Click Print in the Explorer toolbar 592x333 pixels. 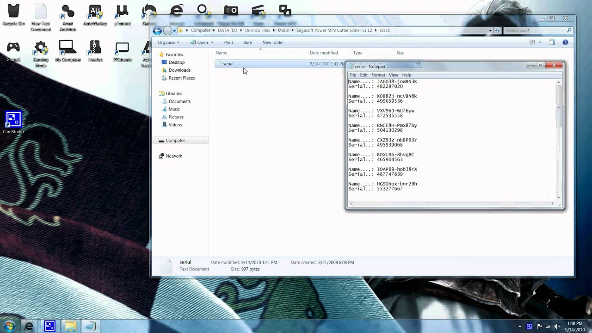(x=228, y=43)
